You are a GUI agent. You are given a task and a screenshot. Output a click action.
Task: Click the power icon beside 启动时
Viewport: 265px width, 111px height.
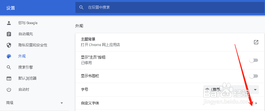click(x=9, y=89)
